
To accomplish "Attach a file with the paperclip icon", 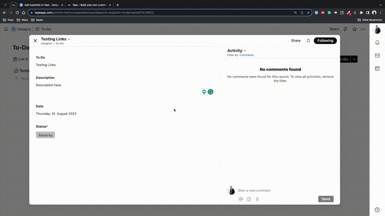I will click(257, 199).
